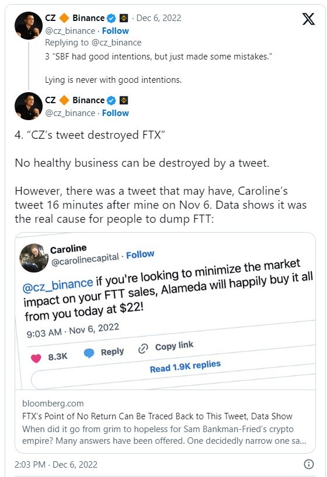Click the Binance square badge in second header
The height and width of the screenshot is (477, 327).
coord(123,100)
